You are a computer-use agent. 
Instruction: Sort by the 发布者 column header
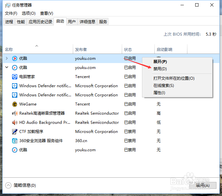pyautogui.click(x=97, y=49)
